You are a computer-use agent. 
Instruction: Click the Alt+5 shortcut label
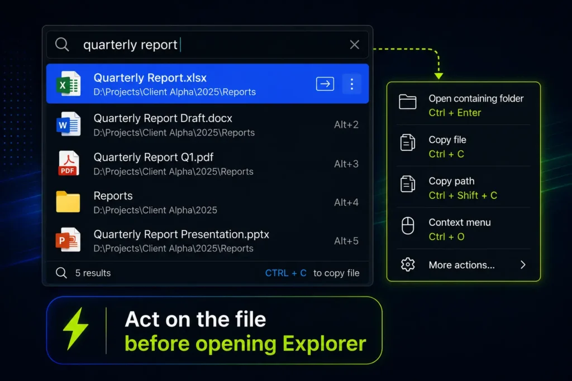(x=346, y=241)
